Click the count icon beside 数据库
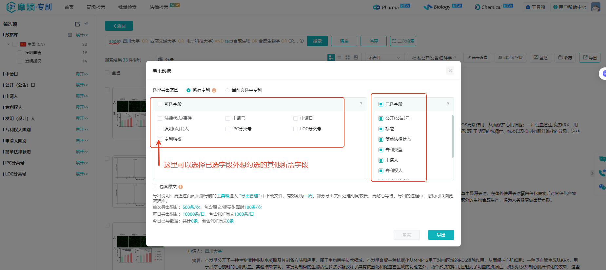 [70, 35]
